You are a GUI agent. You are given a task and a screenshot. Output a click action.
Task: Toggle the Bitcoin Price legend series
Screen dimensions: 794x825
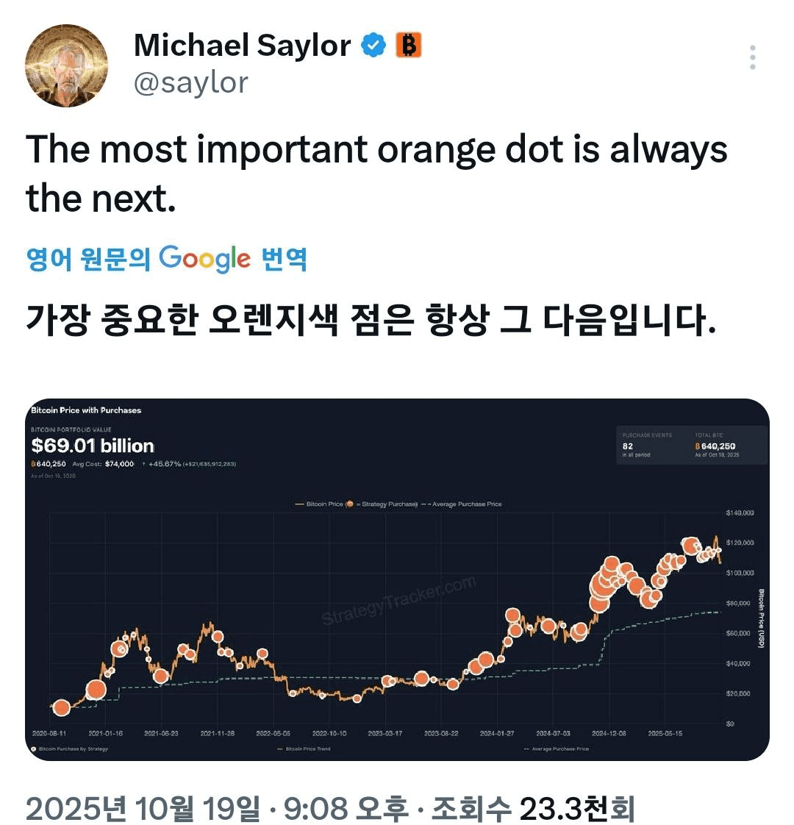(x=319, y=504)
